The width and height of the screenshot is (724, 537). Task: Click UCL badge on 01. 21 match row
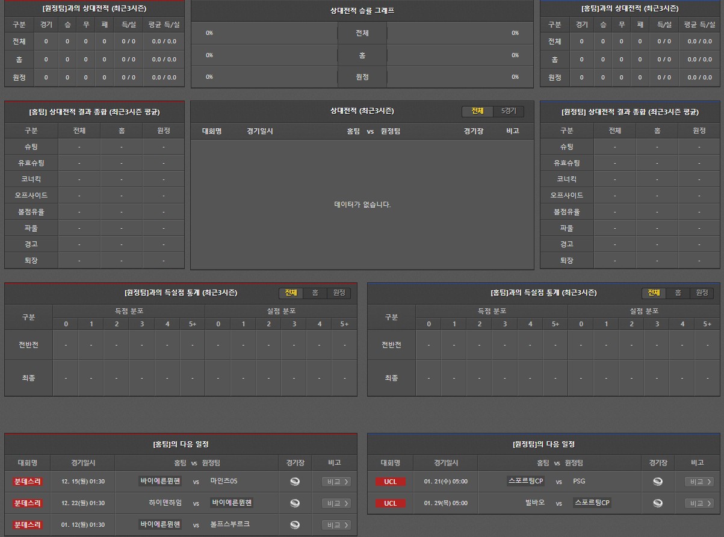pyautogui.click(x=390, y=482)
